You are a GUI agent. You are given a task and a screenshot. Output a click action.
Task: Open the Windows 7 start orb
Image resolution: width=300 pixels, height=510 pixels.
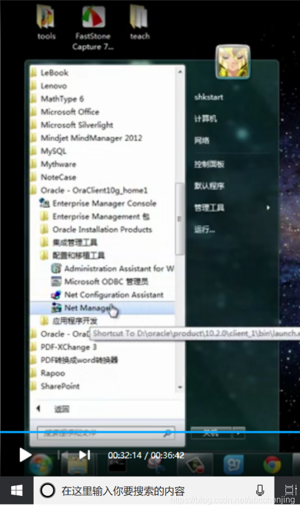click(x=41, y=465)
